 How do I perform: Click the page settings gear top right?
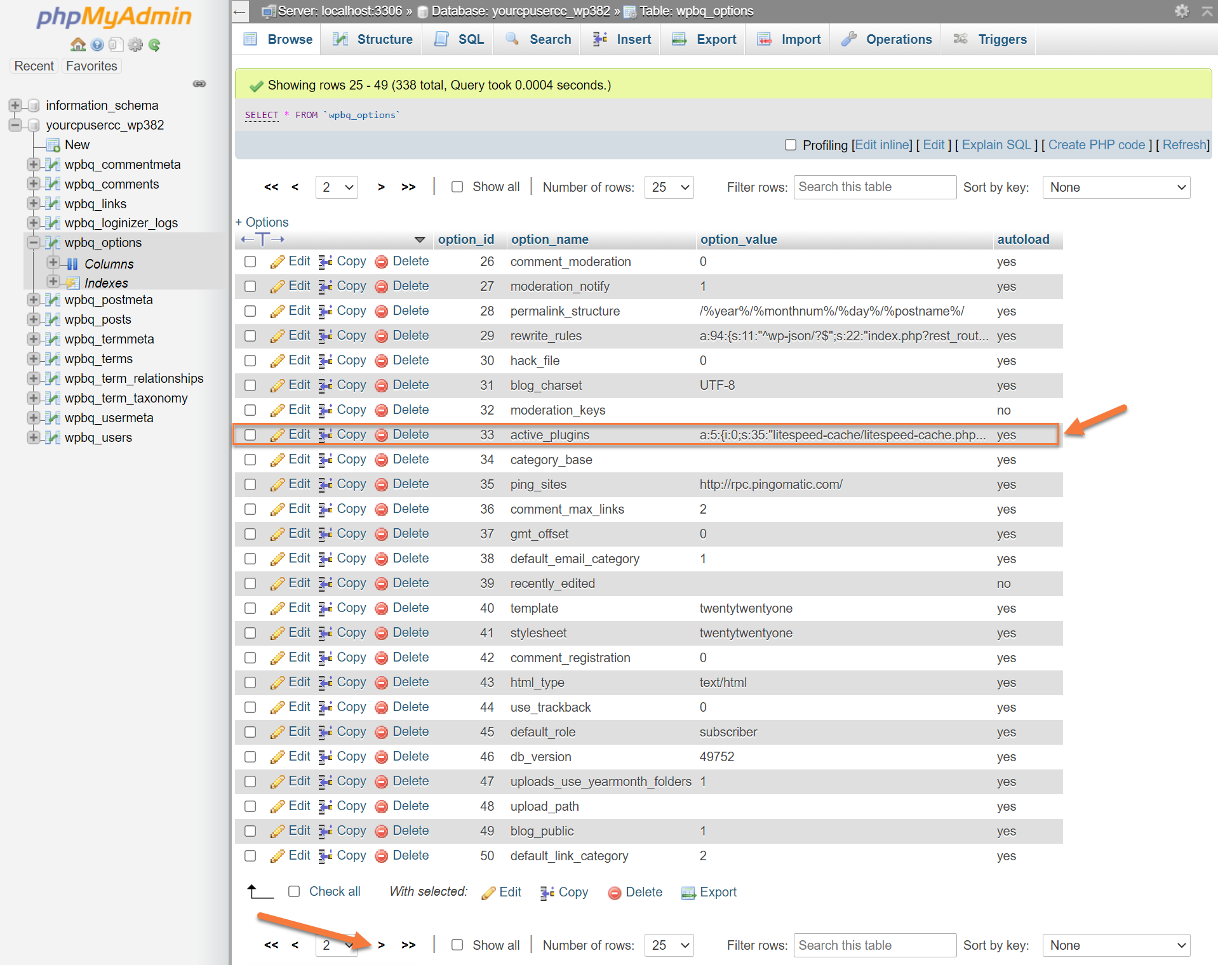[1181, 11]
